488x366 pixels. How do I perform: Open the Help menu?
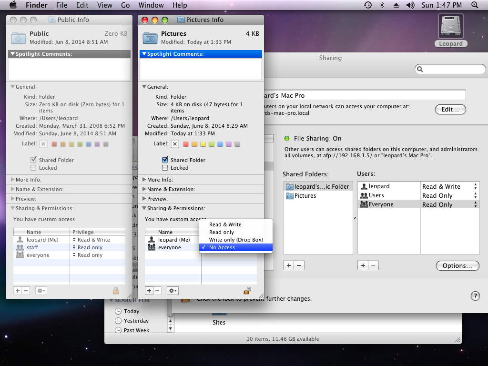point(180,5)
